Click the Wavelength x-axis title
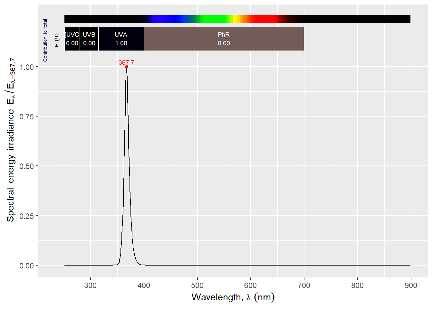 pyautogui.click(x=233, y=297)
